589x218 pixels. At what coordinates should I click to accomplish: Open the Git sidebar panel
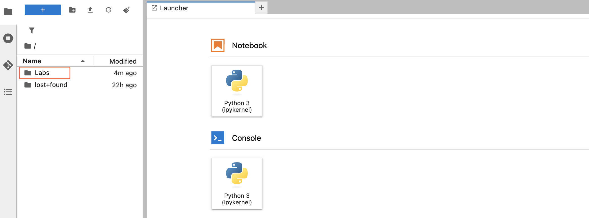8,65
